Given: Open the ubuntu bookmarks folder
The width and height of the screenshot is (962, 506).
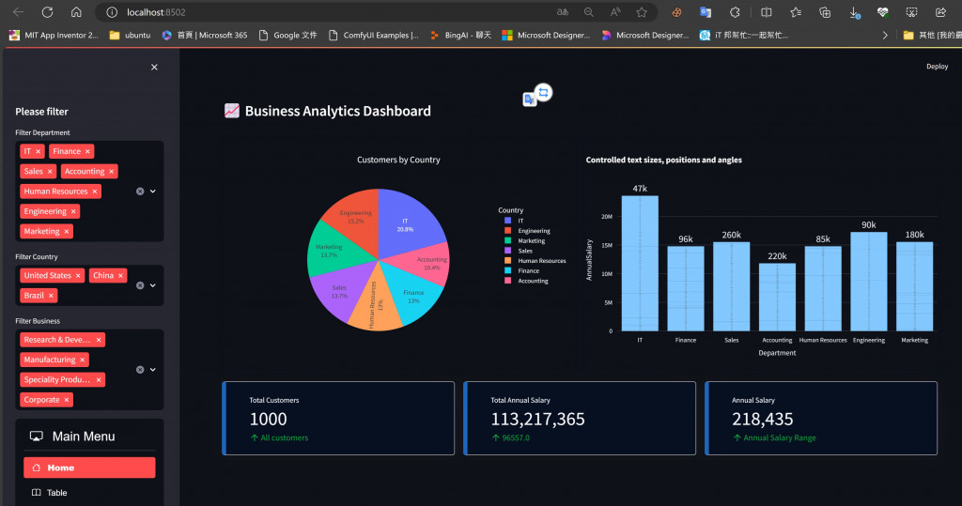Looking at the screenshot, I should [130, 36].
